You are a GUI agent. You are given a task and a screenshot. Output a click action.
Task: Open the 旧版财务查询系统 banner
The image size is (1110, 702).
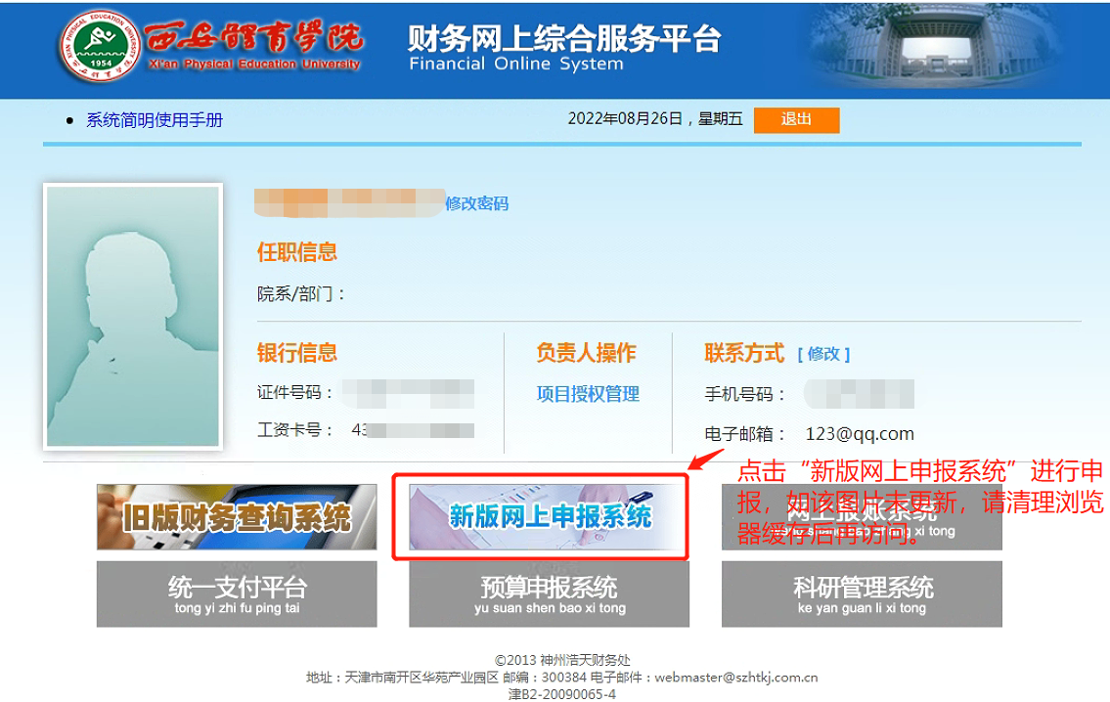(236, 516)
